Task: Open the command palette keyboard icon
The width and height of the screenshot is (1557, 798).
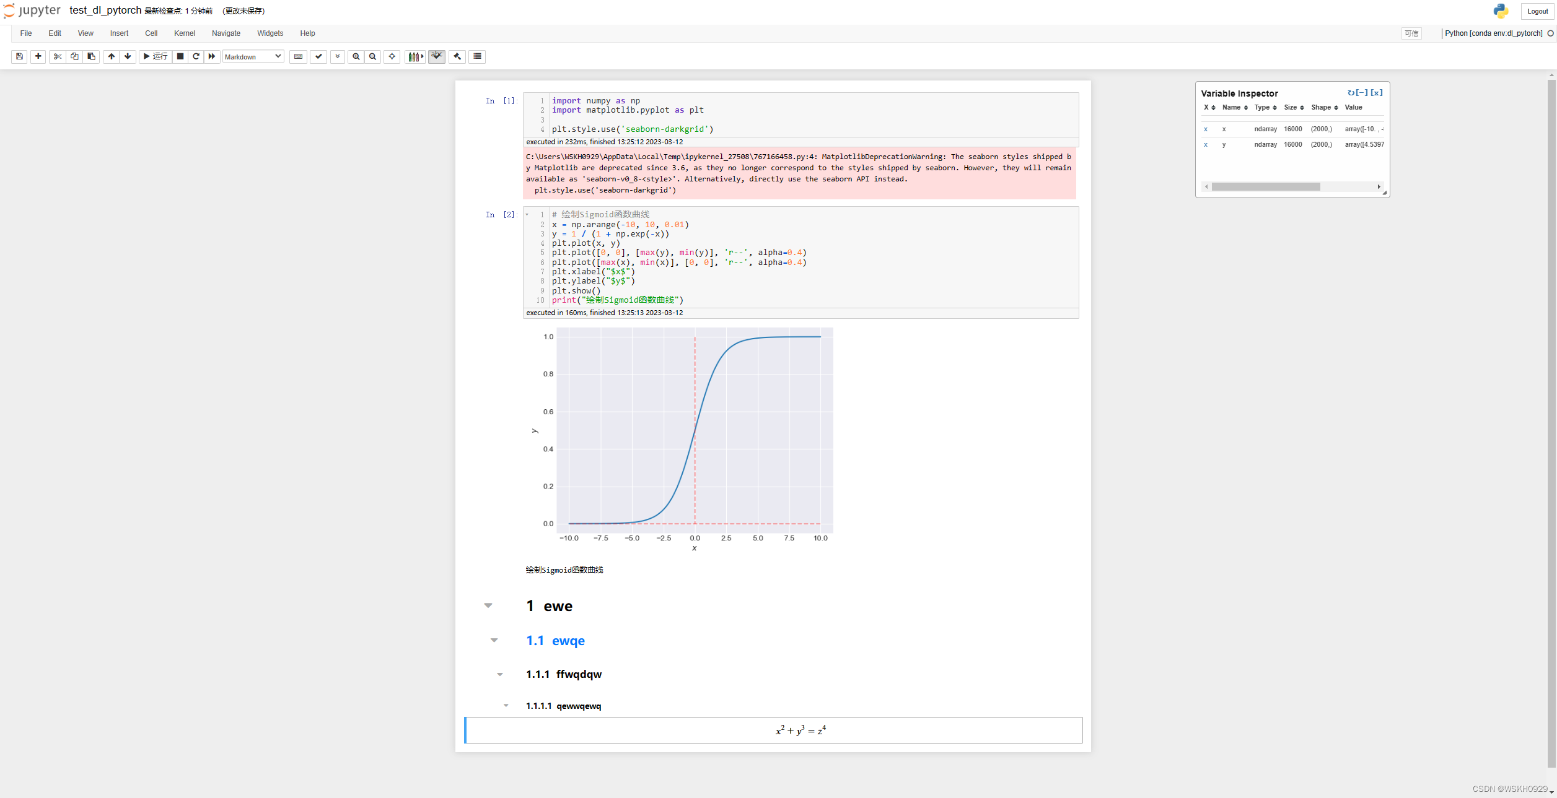Action: pos(298,56)
